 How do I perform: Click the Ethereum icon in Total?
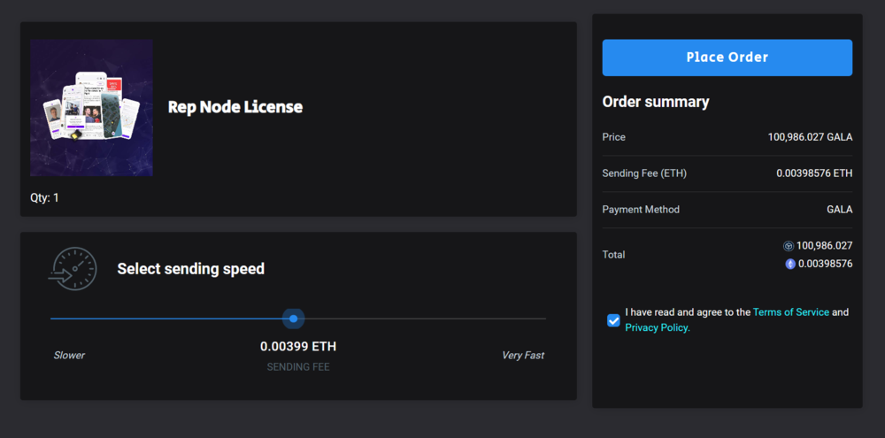pyautogui.click(x=790, y=264)
